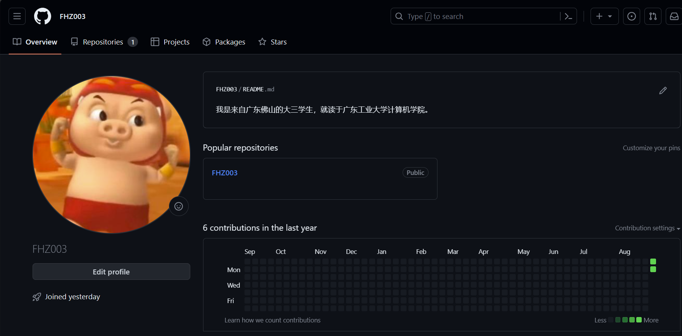Select the Monday bright green contribution square
Screen dimensions: 682x336
click(653, 269)
